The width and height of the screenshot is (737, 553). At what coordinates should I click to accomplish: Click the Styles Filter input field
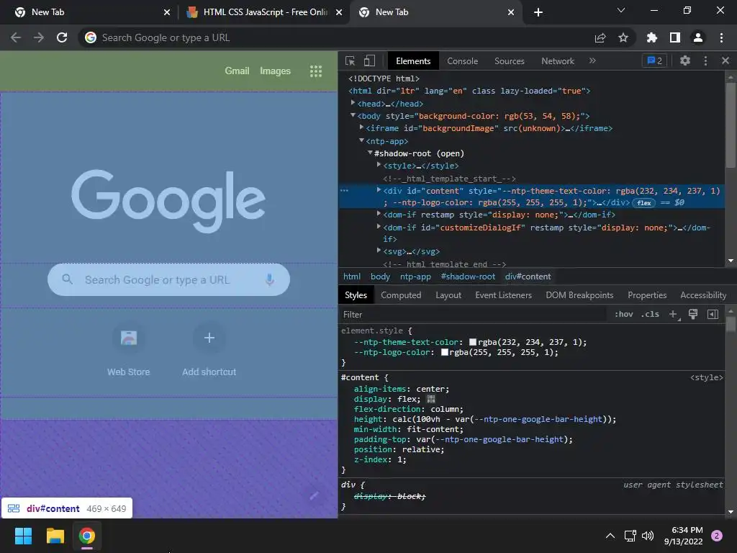click(x=472, y=314)
